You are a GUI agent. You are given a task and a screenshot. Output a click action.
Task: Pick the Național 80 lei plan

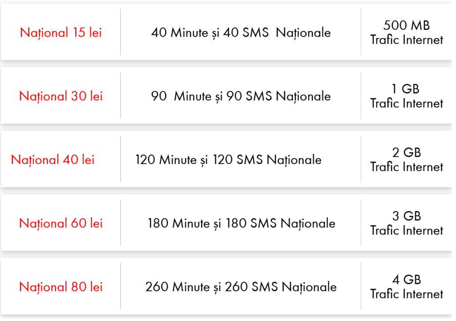tap(61, 287)
